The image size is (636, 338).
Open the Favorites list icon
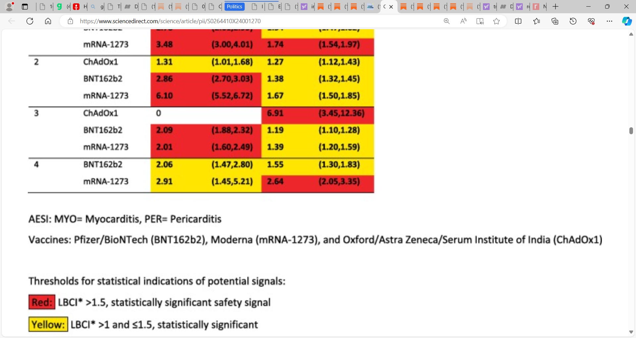pyautogui.click(x=537, y=21)
